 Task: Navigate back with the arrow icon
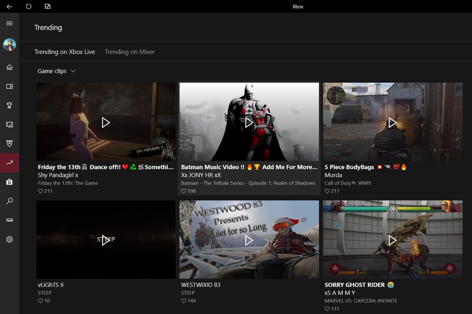click(x=9, y=6)
